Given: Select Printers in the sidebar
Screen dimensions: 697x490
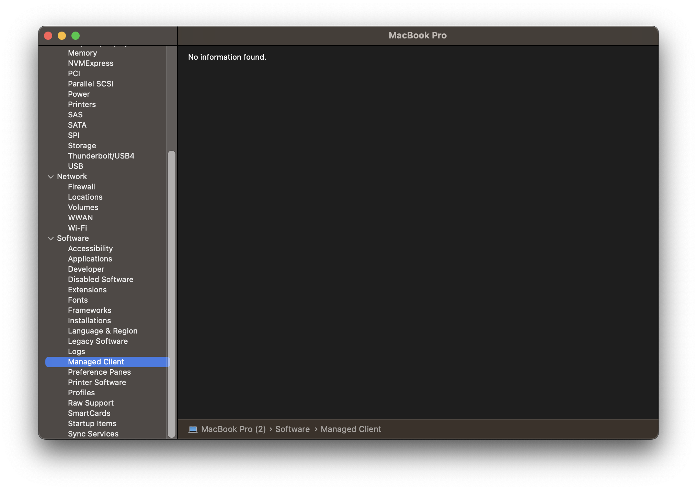Looking at the screenshot, I should (x=82, y=105).
